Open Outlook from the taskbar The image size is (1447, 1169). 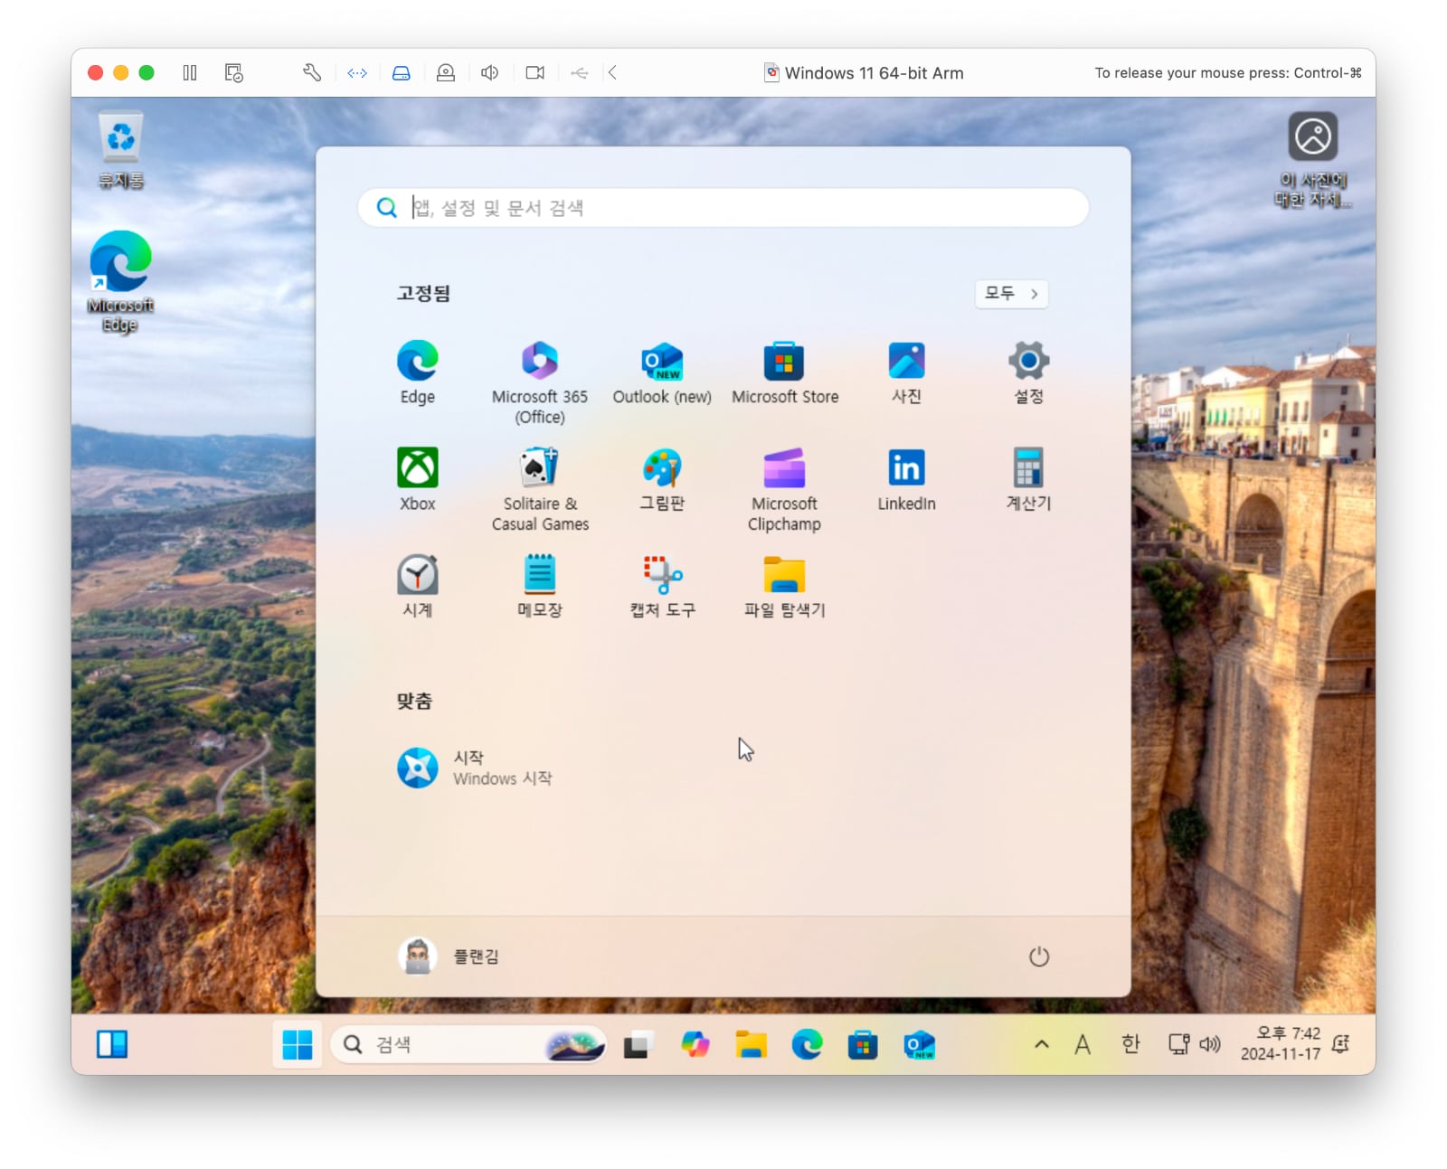point(919,1044)
